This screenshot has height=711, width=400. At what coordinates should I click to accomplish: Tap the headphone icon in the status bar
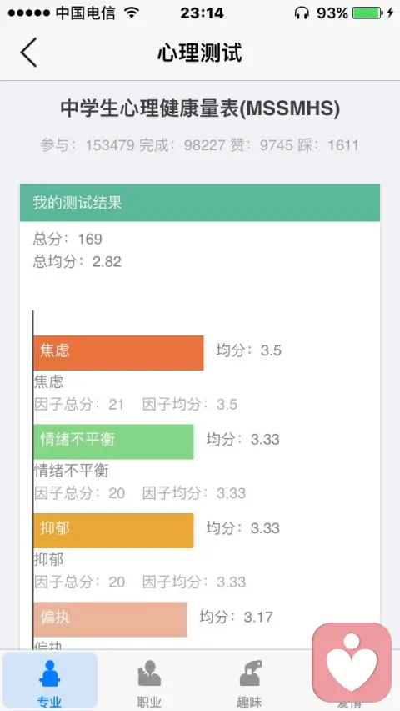point(302,13)
